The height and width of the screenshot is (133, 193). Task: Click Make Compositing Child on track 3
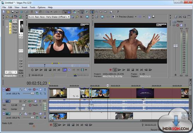45,118
